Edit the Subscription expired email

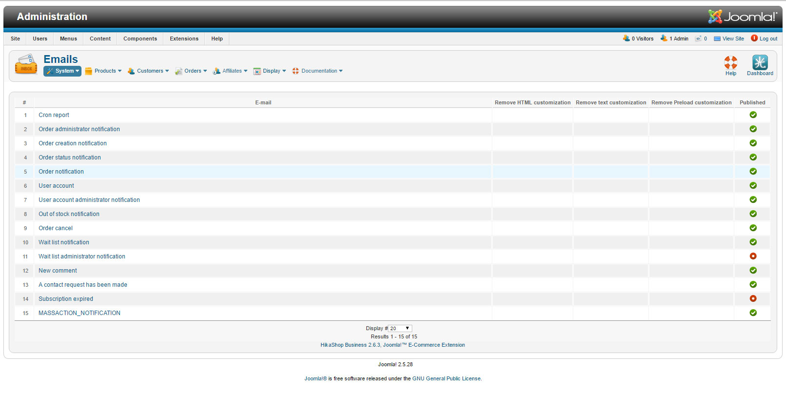(x=66, y=299)
